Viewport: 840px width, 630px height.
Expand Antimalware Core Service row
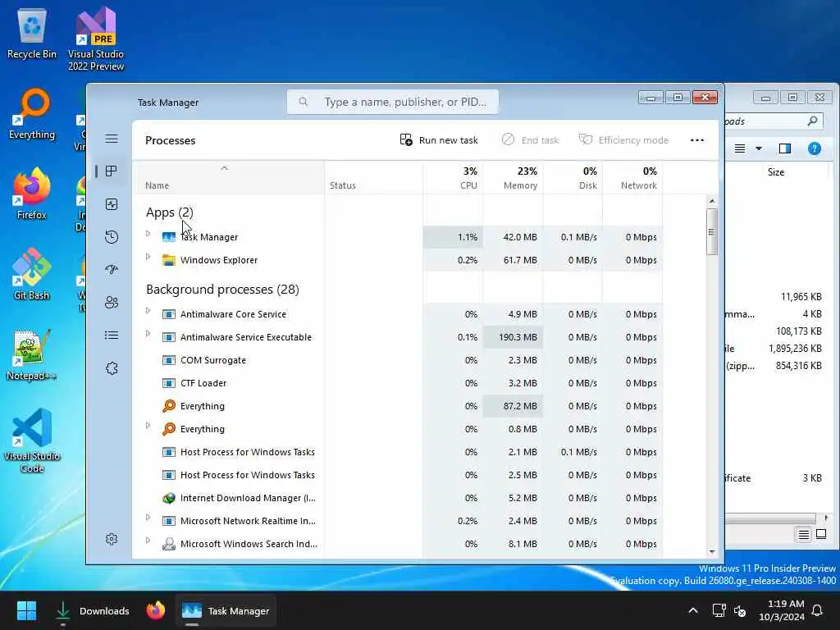click(148, 311)
